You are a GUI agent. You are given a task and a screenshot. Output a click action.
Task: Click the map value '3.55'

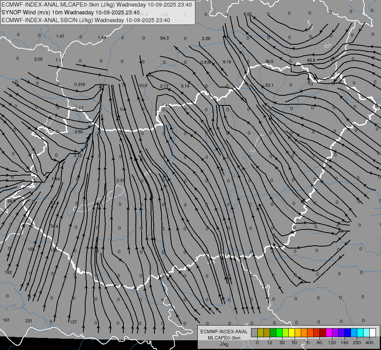click(79, 132)
